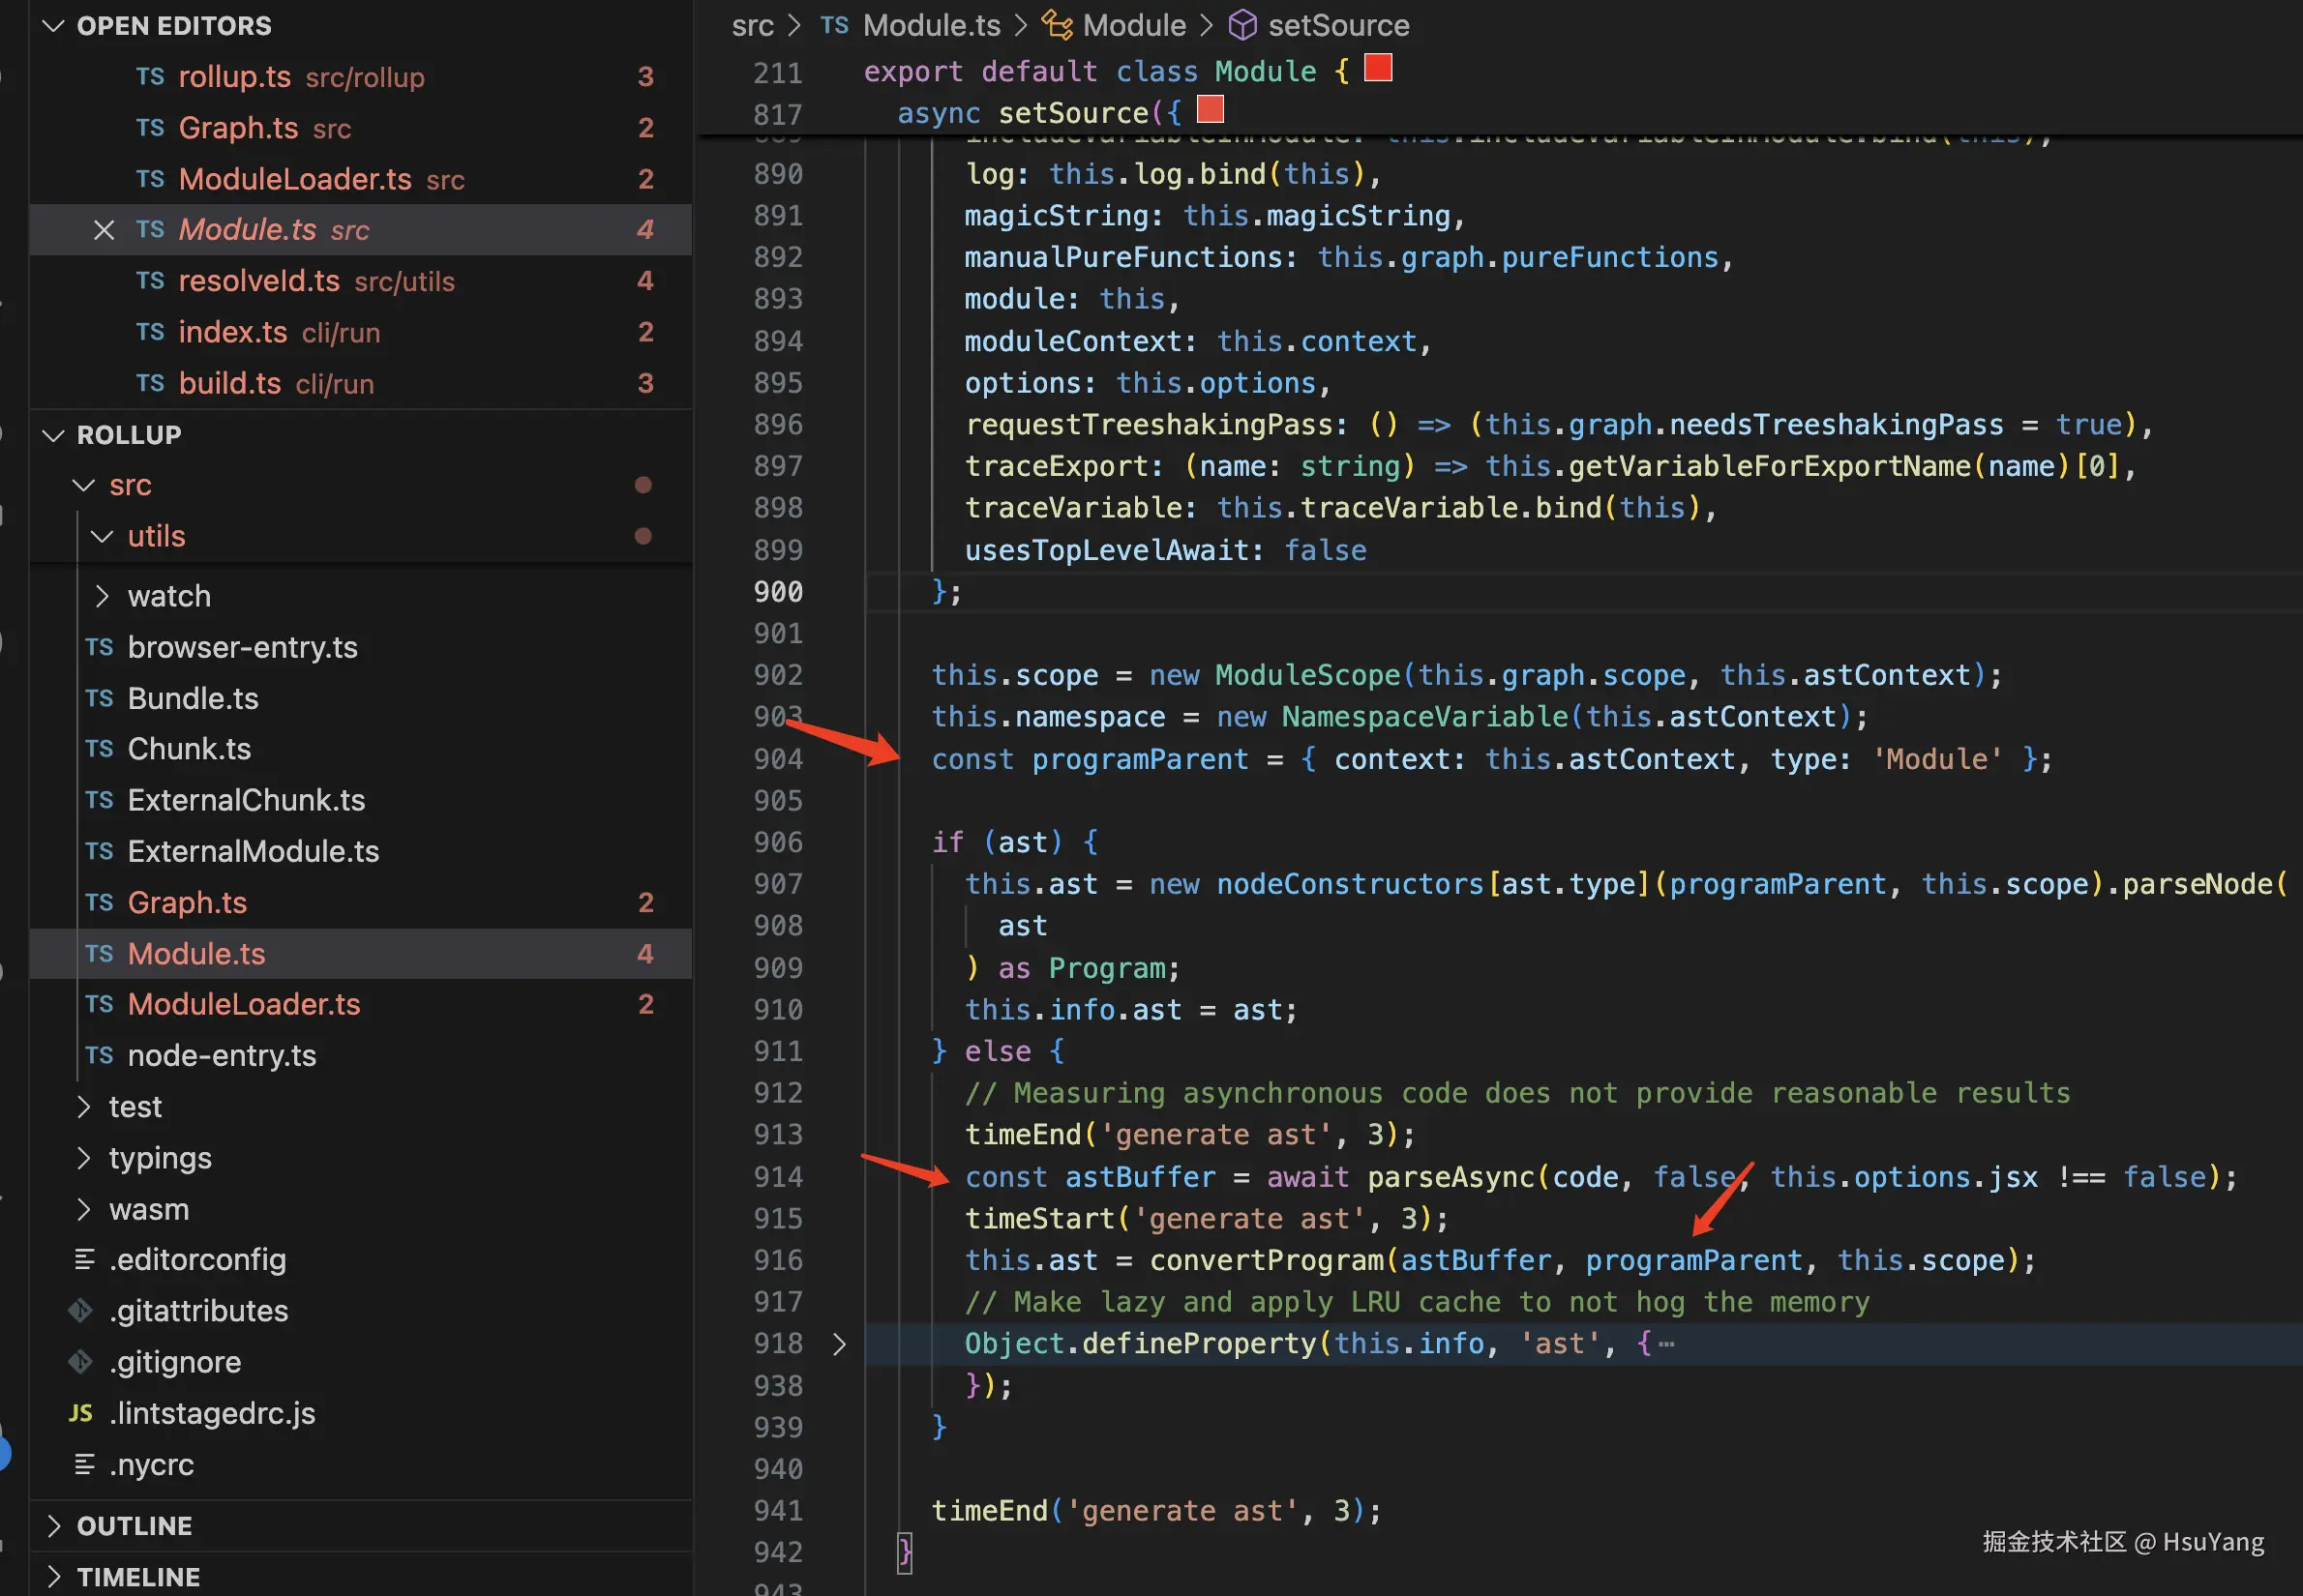Open resolveId.ts from open editors

pos(258,281)
